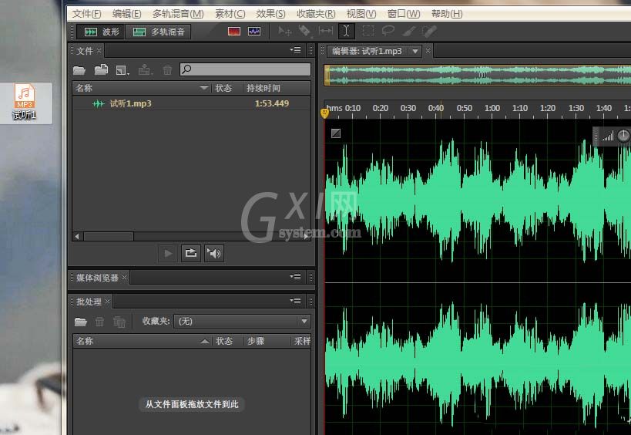Viewport: 631px width, 435px height.
Task: Toggle auto-play speaker button
Action: [x=213, y=253]
